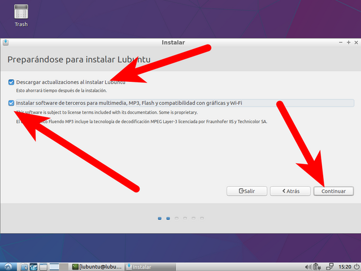
Task: Close the Instalar window
Action: pos(356,42)
